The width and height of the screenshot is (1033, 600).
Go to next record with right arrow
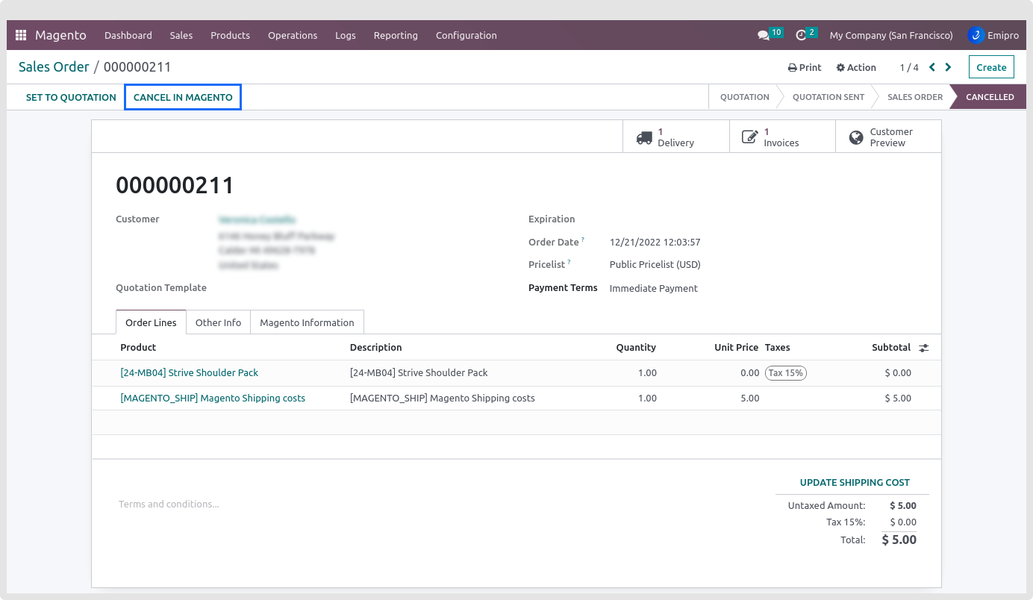pyautogui.click(x=948, y=67)
